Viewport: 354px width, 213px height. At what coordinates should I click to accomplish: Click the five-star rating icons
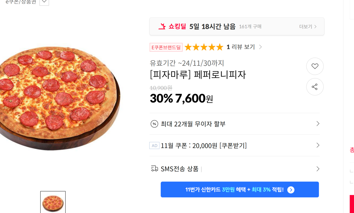point(204,47)
